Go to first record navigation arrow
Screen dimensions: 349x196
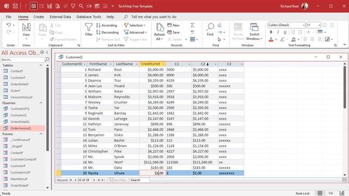click(x=71, y=180)
